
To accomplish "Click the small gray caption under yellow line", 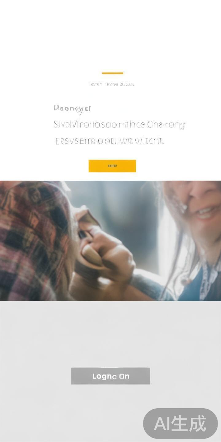I will [111, 84].
